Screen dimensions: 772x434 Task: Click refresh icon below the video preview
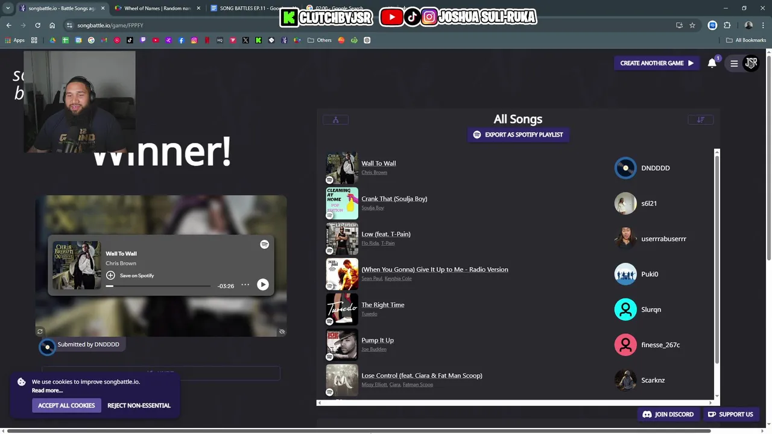[x=40, y=332]
